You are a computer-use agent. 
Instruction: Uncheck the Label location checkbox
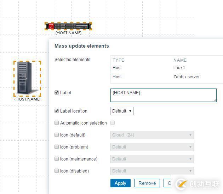pyautogui.click(x=57, y=111)
